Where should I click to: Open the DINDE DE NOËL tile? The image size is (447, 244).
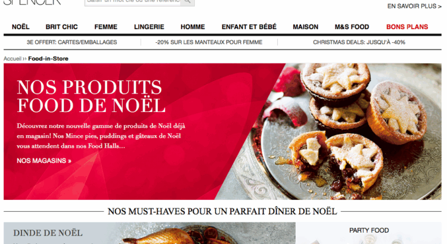[150, 233]
